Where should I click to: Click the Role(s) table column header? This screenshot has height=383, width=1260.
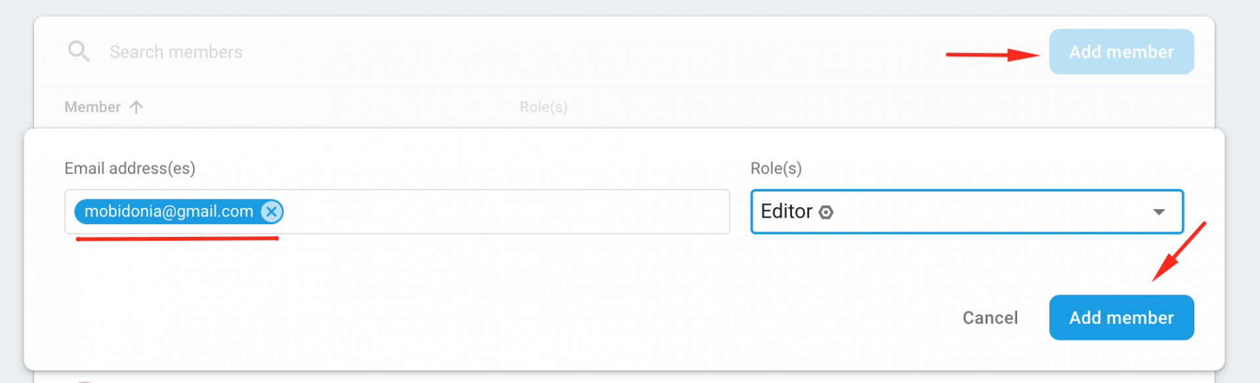click(543, 107)
